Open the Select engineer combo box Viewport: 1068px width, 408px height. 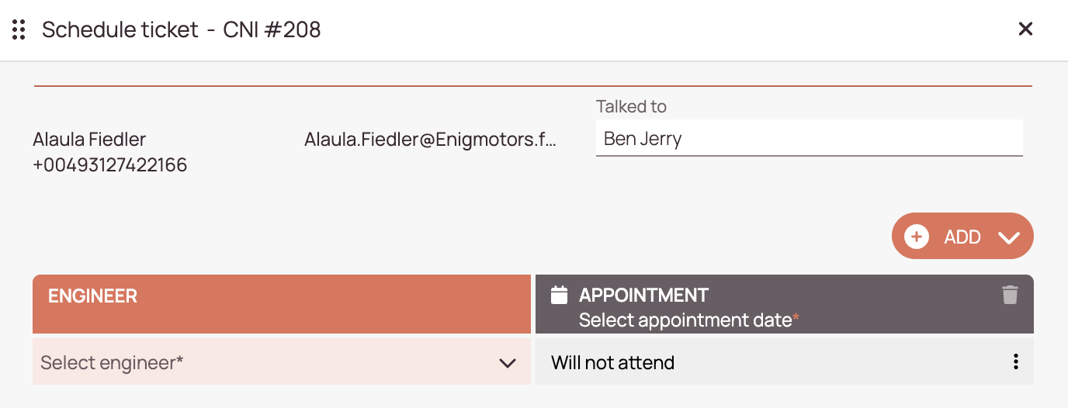coord(282,361)
